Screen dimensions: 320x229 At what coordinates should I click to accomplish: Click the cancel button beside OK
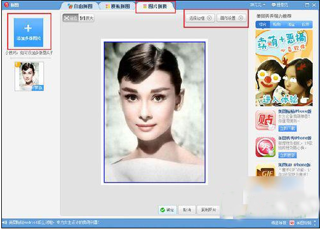coord(187,210)
